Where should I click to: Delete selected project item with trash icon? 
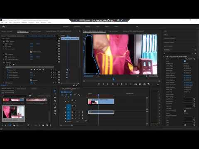tap(51, 125)
